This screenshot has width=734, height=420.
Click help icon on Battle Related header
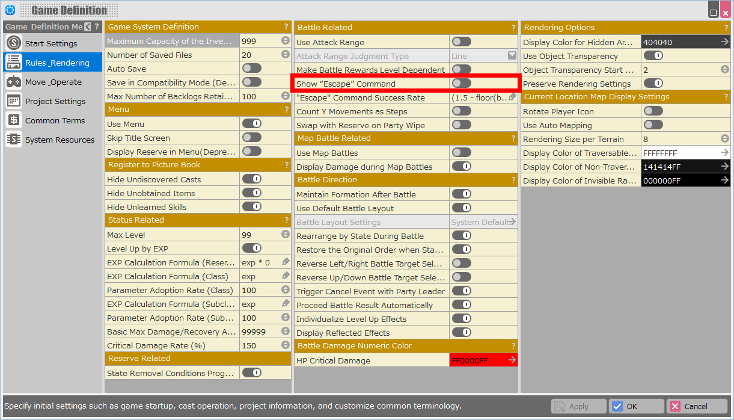(x=513, y=28)
